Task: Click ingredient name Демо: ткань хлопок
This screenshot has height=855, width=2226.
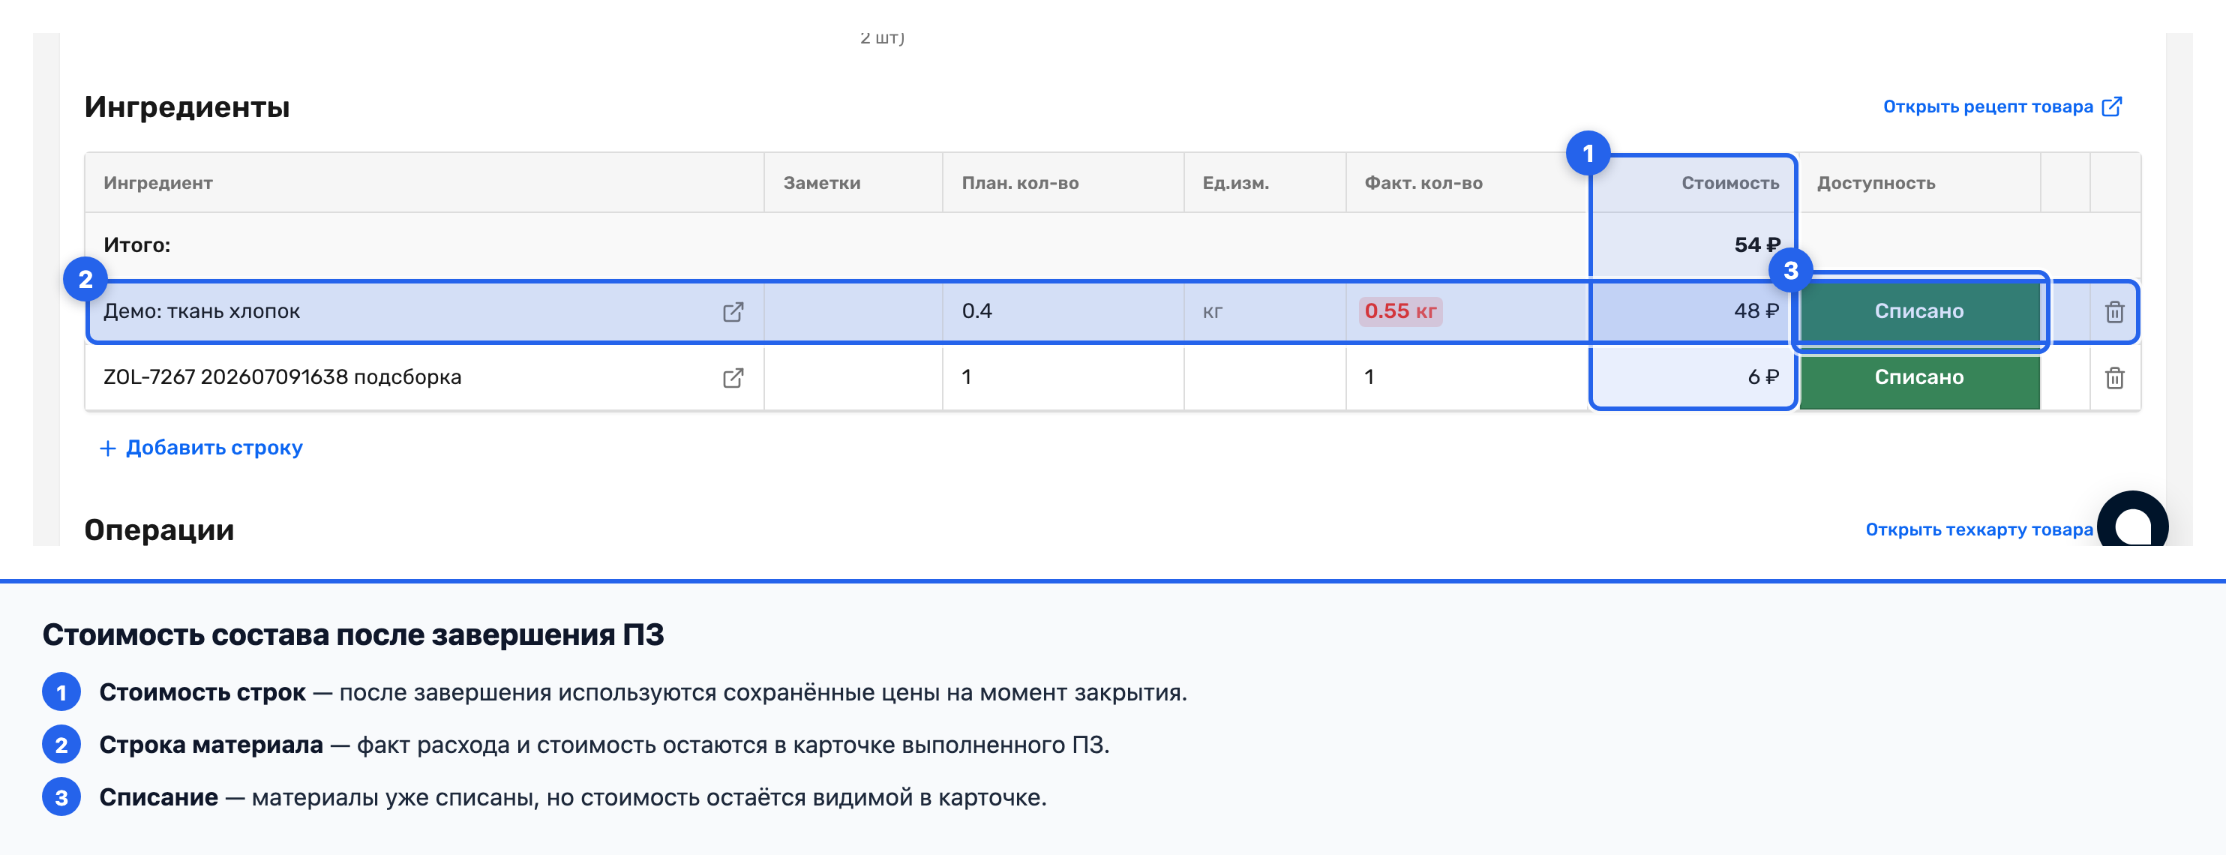Action: (201, 311)
